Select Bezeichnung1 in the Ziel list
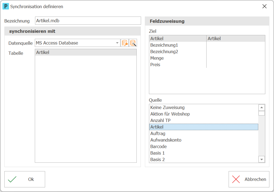 [x=178, y=45]
